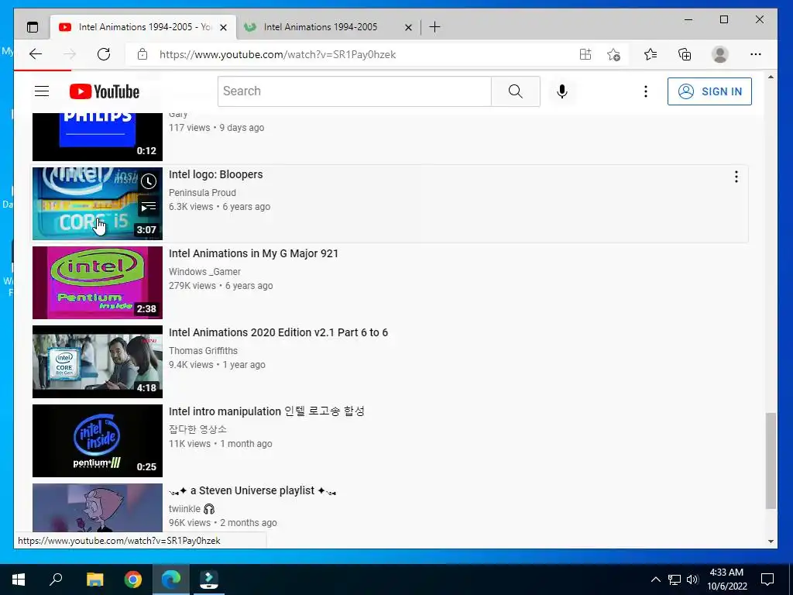Open a new browser tab
The height and width of the screenshot is (595, 793).
[434, 27]
